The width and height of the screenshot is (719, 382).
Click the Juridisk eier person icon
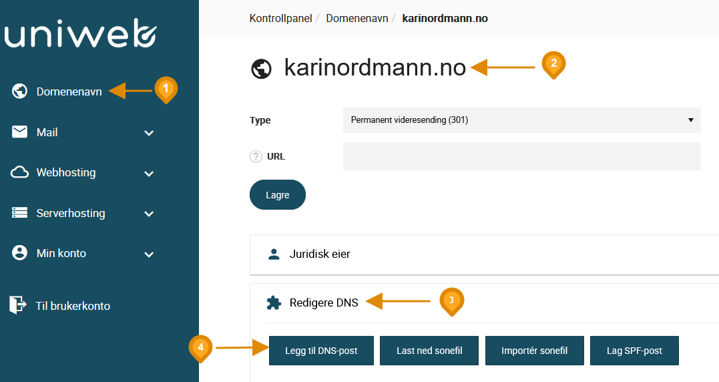(274, 254)
